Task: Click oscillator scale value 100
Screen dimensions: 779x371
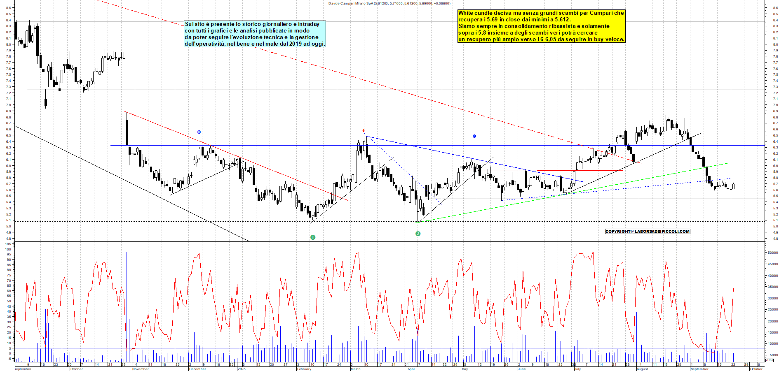Action: click(x=8, y=249)
